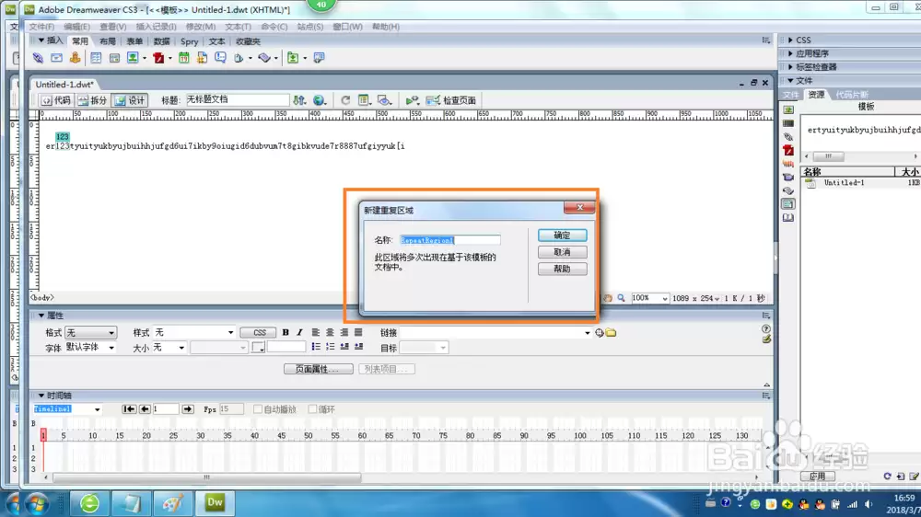Show Library category in Assets panel
This screenshot has width=921, height=517.
click(x=788, y=218)
